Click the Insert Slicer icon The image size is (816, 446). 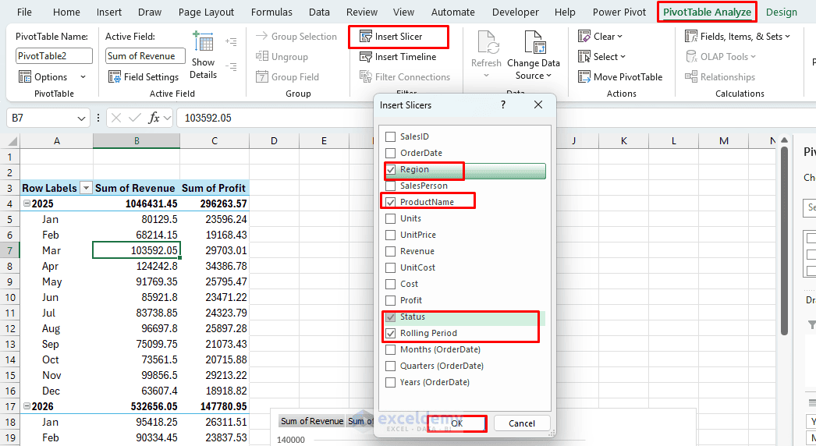click(x=366, y=37)
